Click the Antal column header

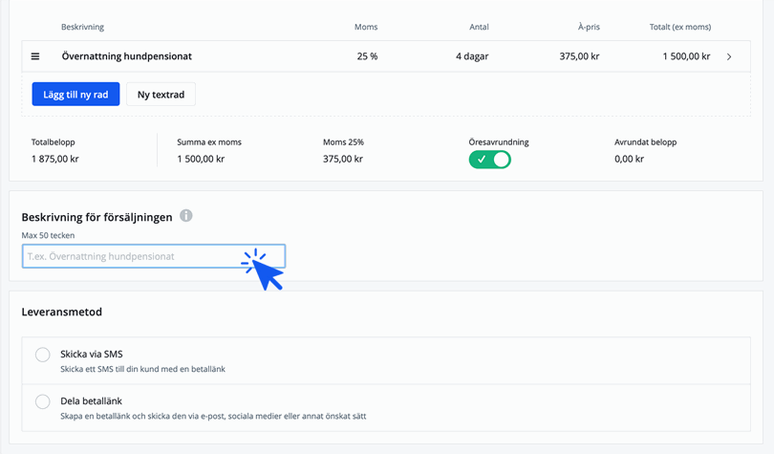tap(479, 27)
